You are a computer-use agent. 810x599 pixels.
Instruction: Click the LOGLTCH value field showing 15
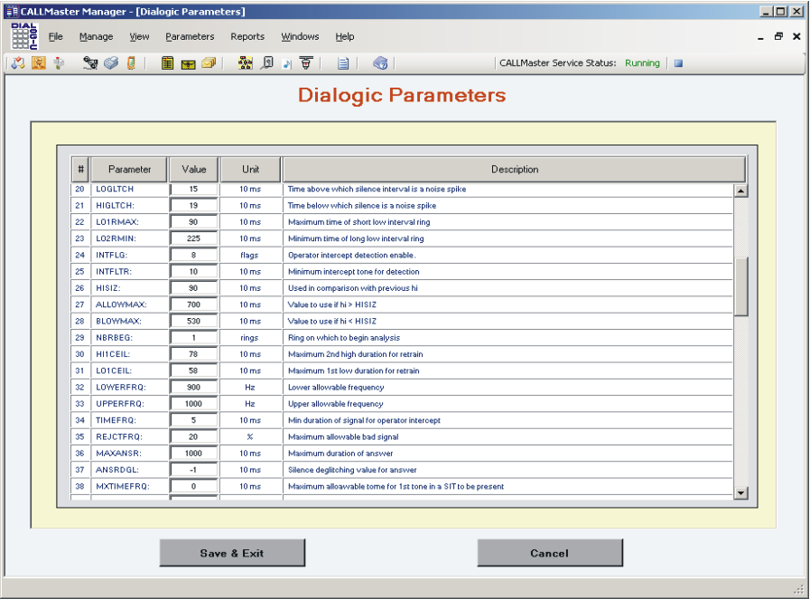194,189
